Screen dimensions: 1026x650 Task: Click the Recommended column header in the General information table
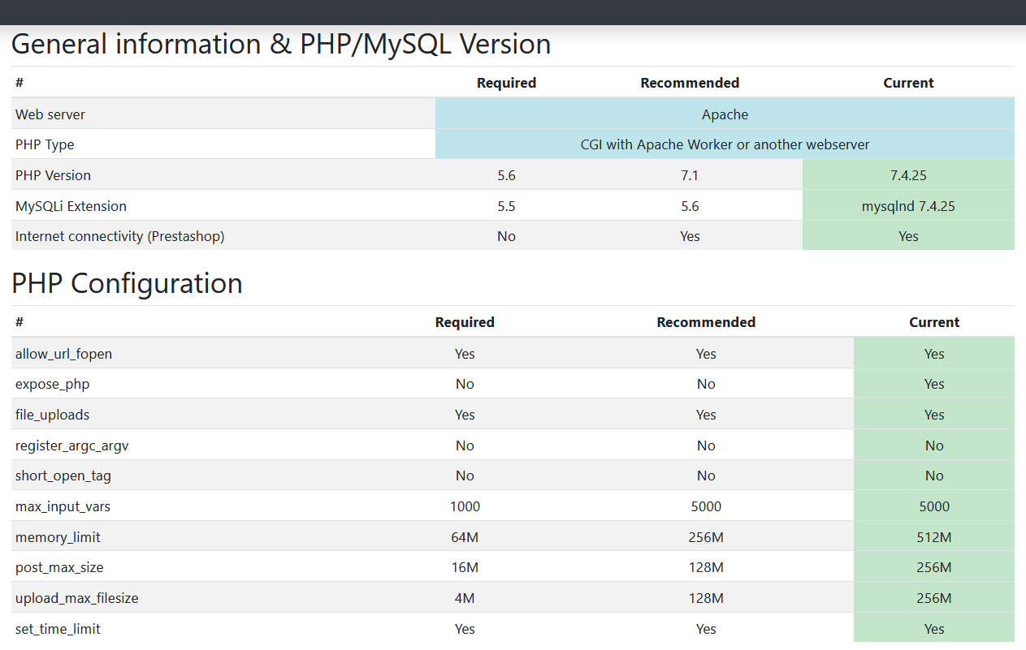[690, 83]
